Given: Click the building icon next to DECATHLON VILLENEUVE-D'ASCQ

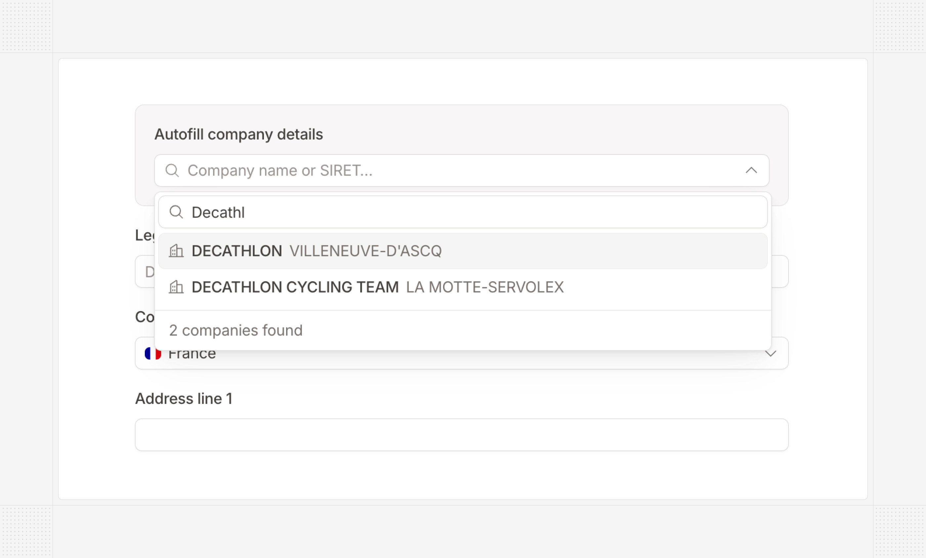Looking at the screenshot, I should pos(176,251).
